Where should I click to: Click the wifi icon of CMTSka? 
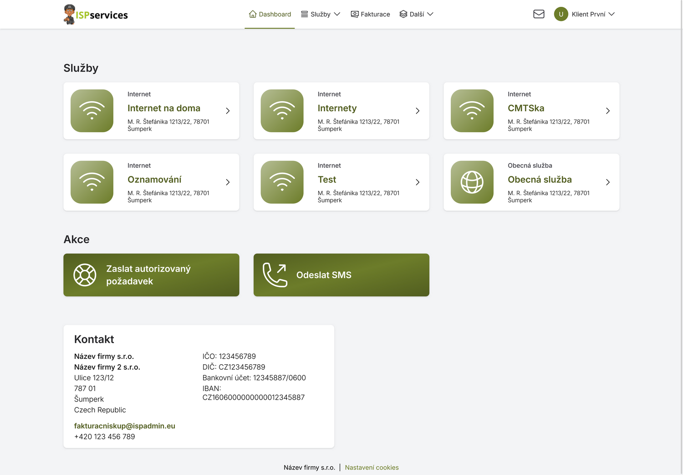[x=472, y=111]
